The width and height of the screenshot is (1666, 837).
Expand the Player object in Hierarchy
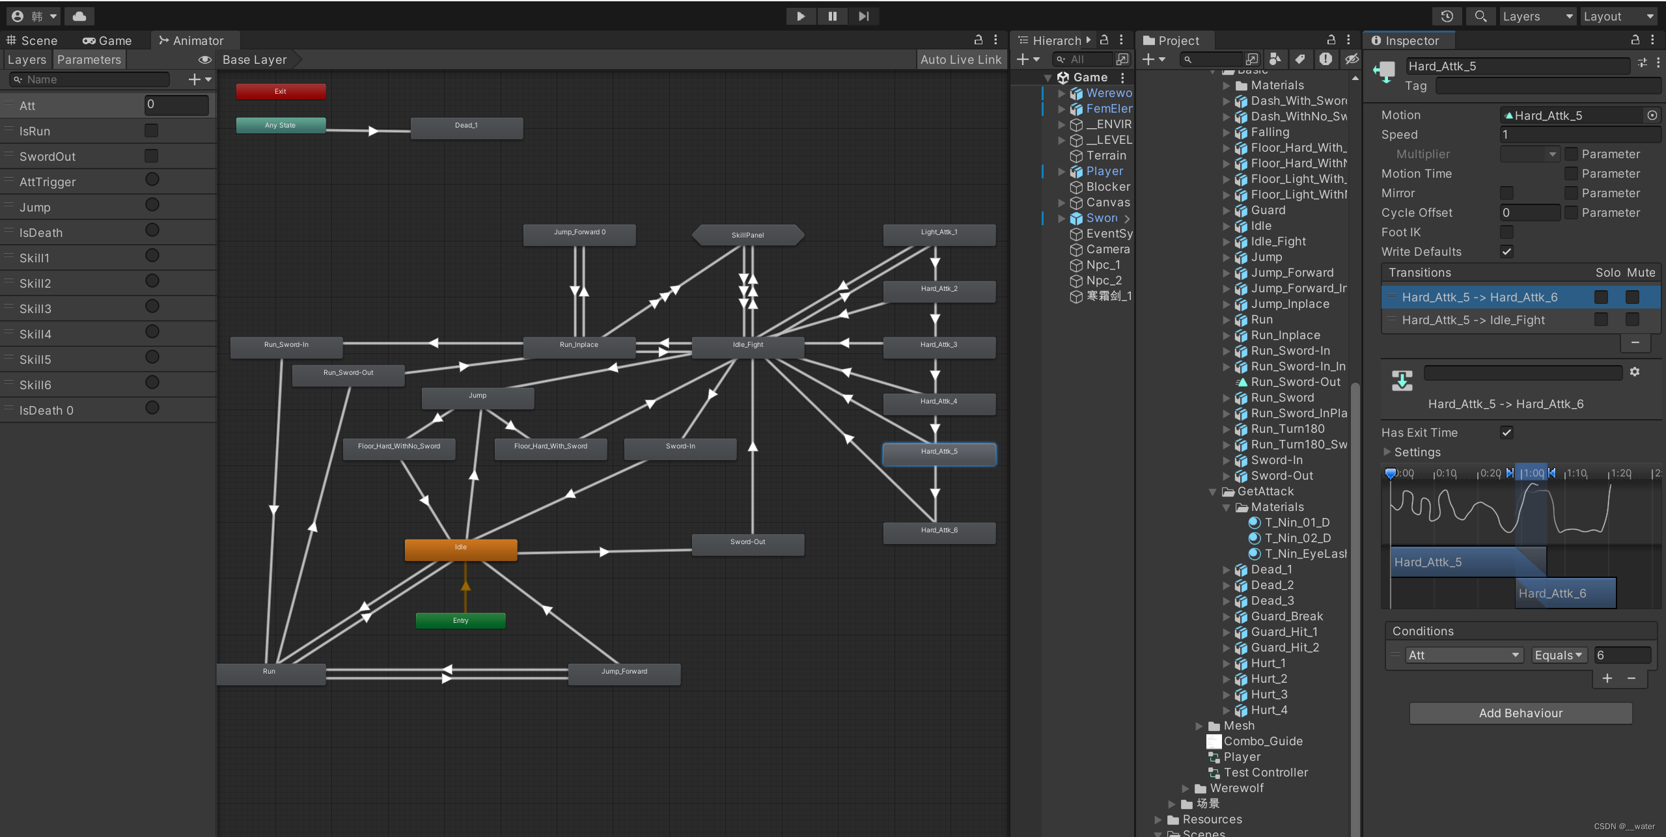click(x=1062, y=172)
